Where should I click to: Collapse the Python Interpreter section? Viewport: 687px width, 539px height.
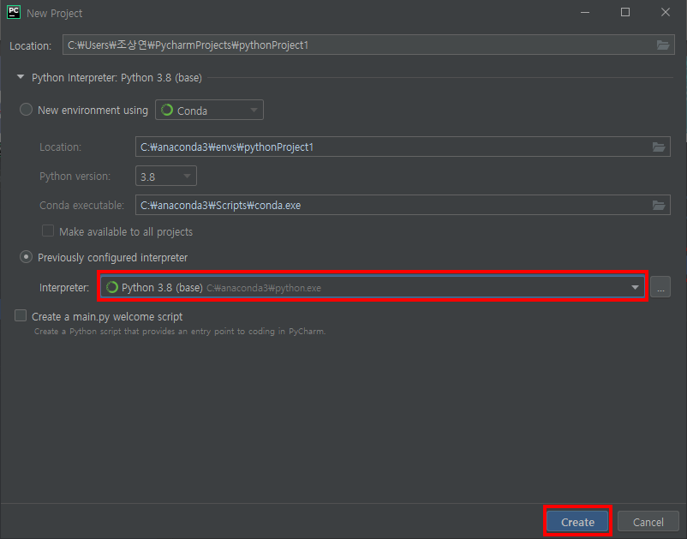(21, 77)
